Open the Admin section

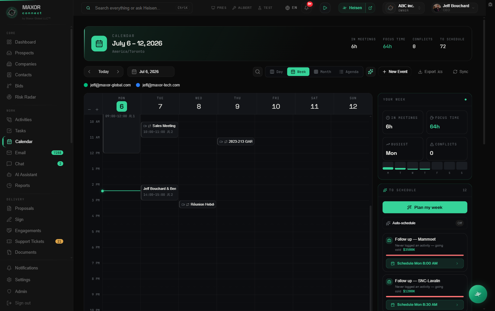[x=36, y=291]
